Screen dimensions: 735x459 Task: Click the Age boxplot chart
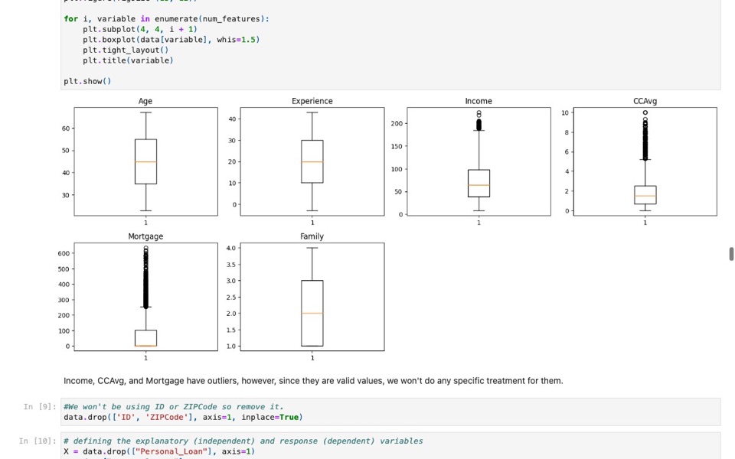tap(145, 161)
